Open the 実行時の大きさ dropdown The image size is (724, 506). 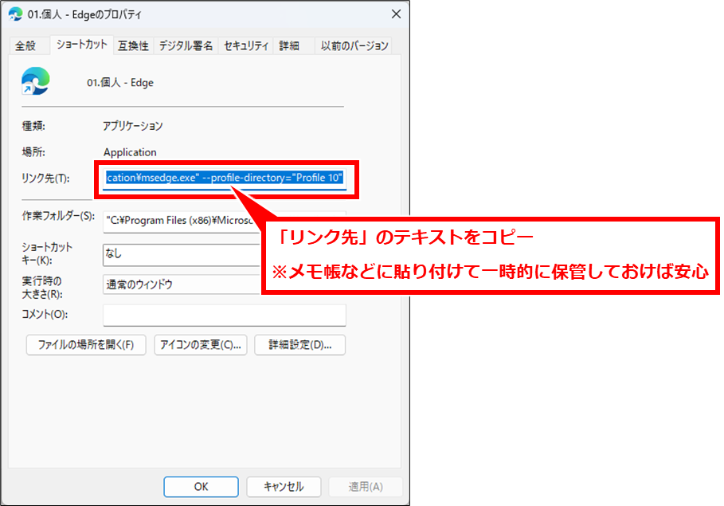(182, 284)
